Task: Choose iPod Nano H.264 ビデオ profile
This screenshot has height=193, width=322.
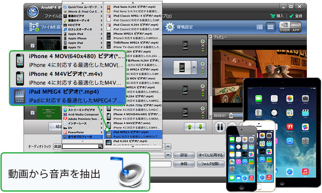Action: (x=133, y=9)
